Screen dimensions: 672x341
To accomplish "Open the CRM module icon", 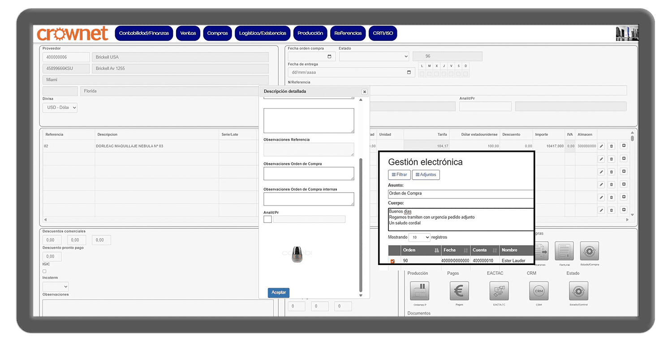I will click(x=538, y=291).
